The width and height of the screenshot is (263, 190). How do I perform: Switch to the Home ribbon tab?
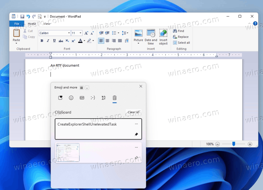(32, 24)
